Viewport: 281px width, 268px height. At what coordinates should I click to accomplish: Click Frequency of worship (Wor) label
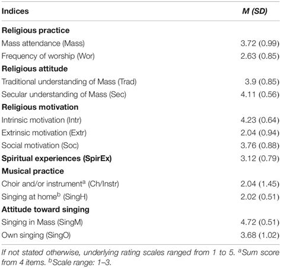pos(48,56)
